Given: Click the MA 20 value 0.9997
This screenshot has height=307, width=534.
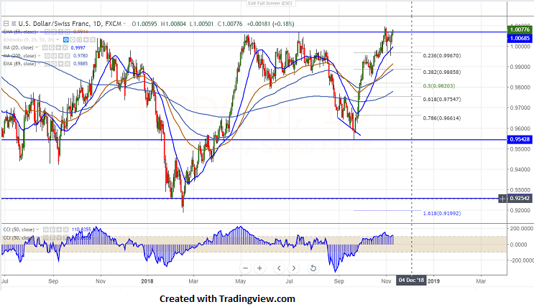Looking at the screenshot, I should click(78, 47).
